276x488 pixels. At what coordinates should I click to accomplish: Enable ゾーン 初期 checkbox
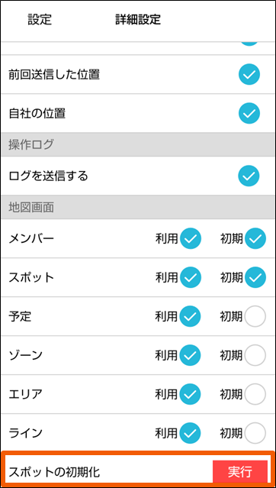point(255,355)
